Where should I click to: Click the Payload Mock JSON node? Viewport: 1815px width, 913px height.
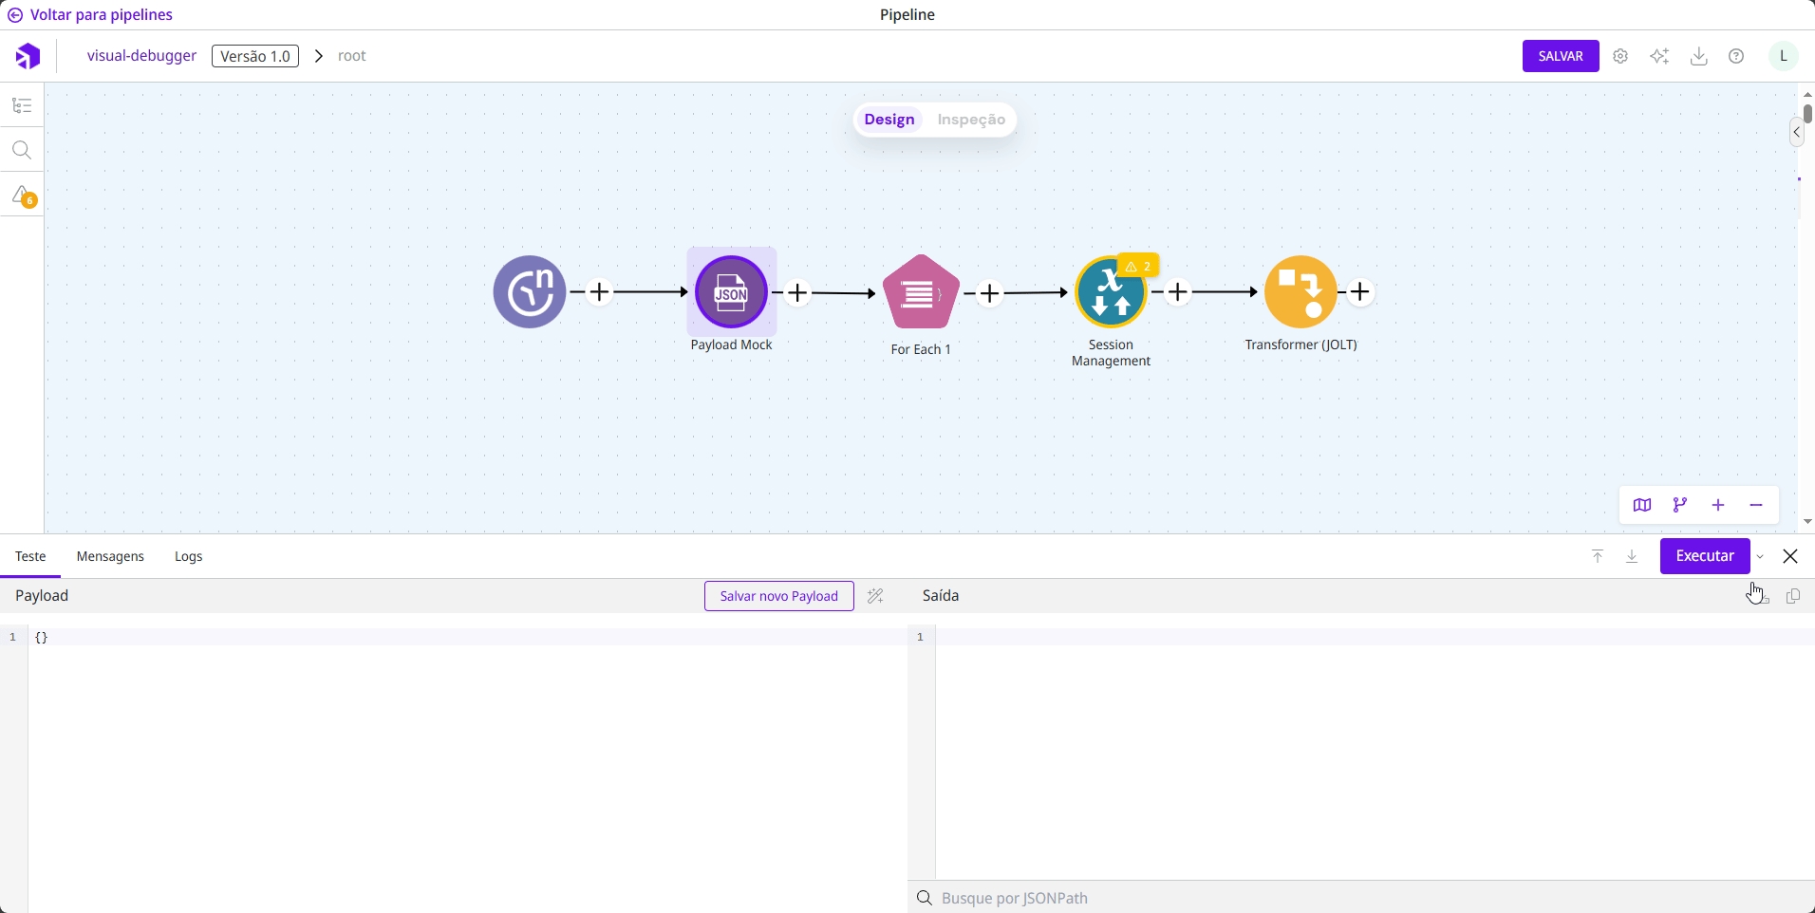coord(731,292)
